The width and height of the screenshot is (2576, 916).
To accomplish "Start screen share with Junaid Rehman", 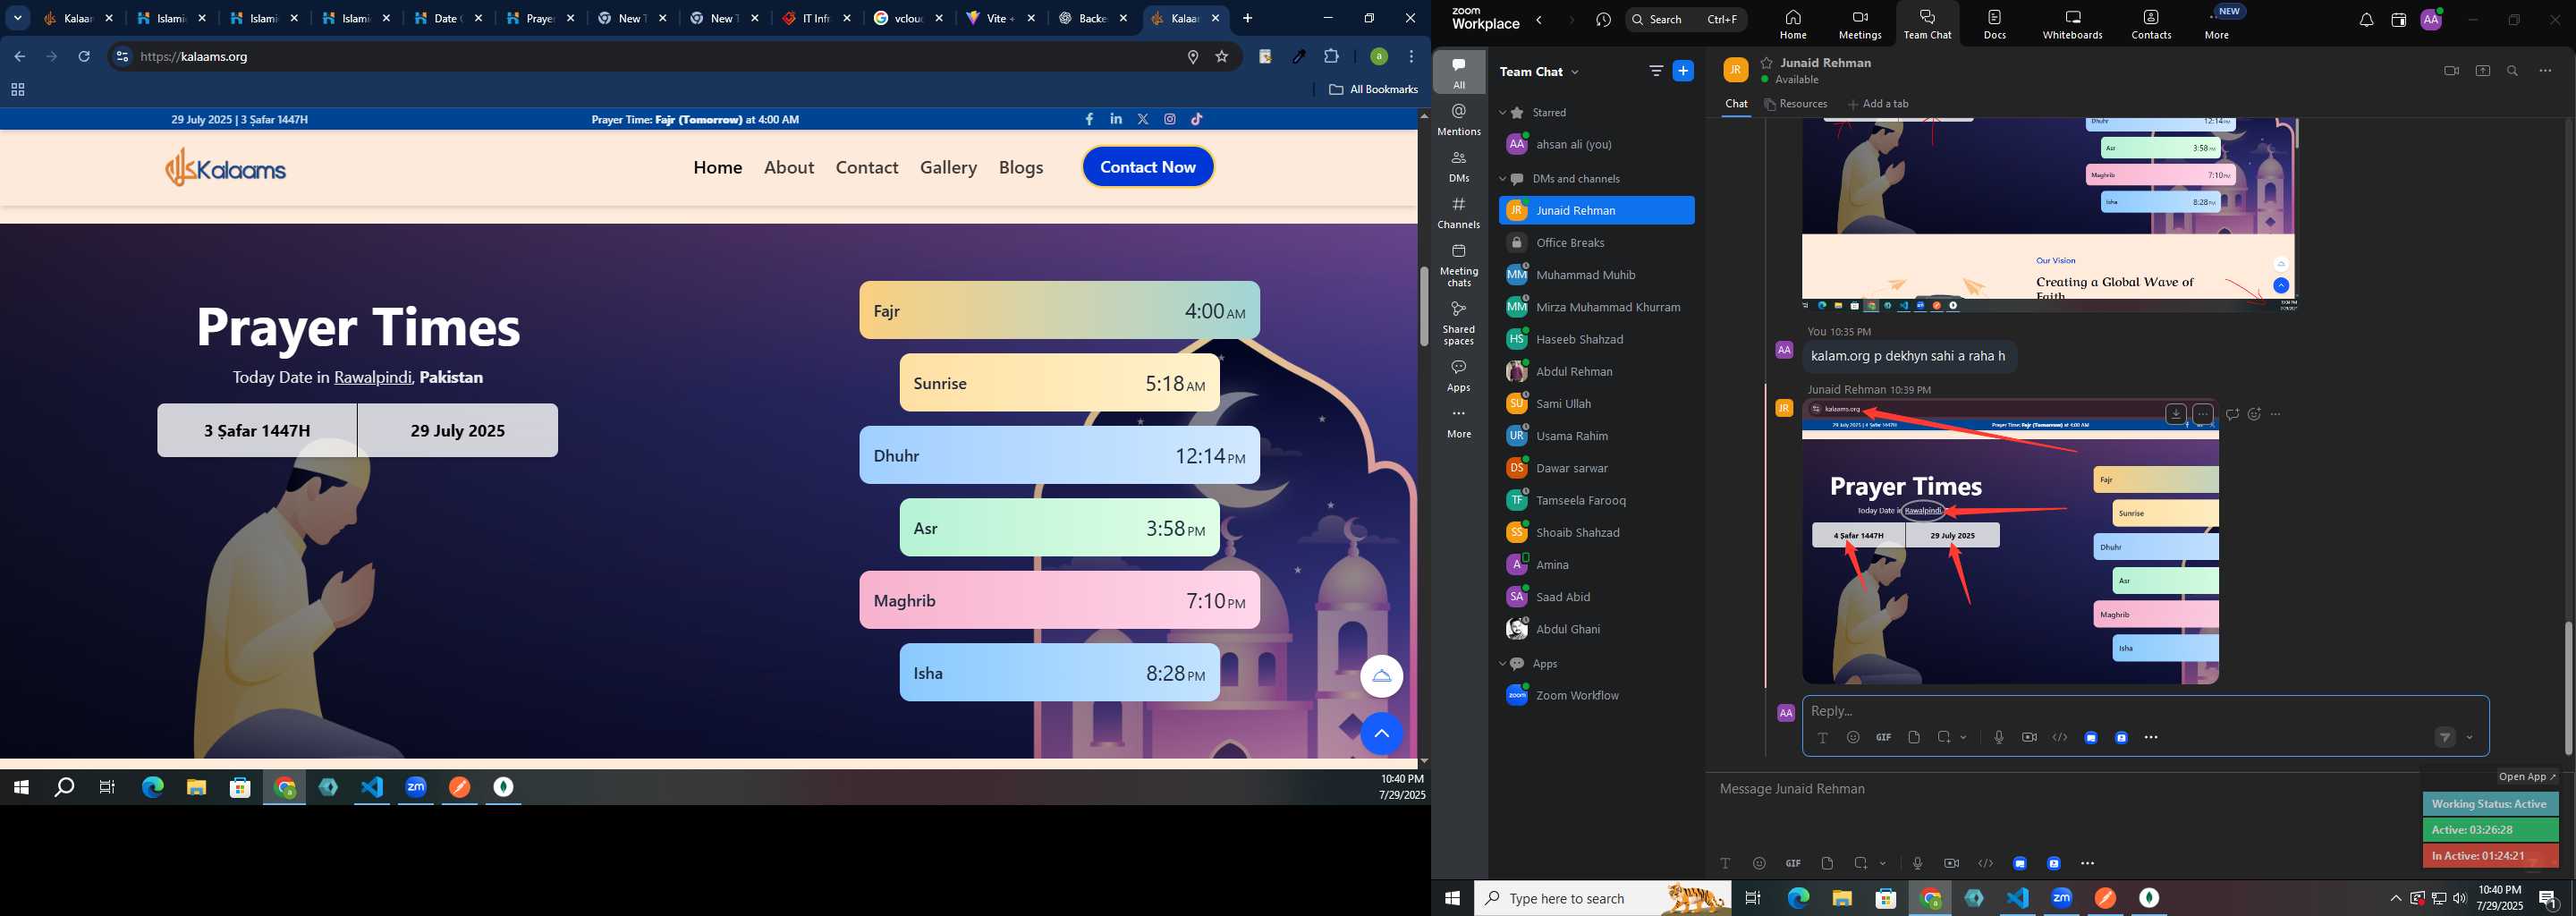I will (2482, 71).
